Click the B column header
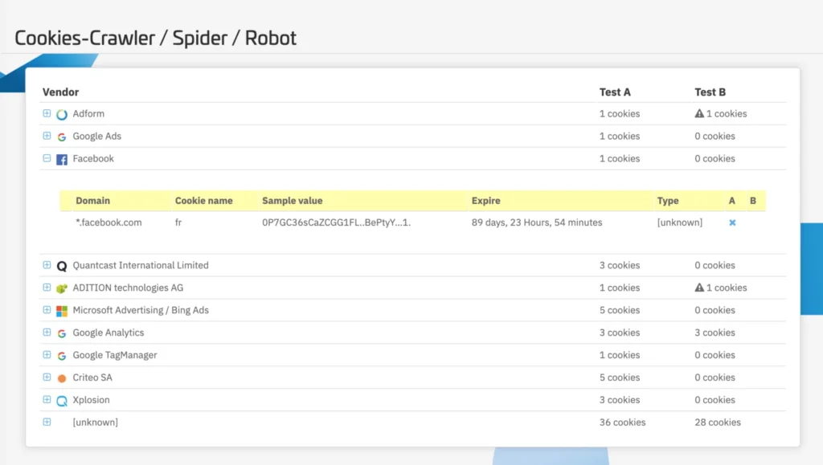The height and width of the screenshot is (465, 823). (x=752, y=201)
